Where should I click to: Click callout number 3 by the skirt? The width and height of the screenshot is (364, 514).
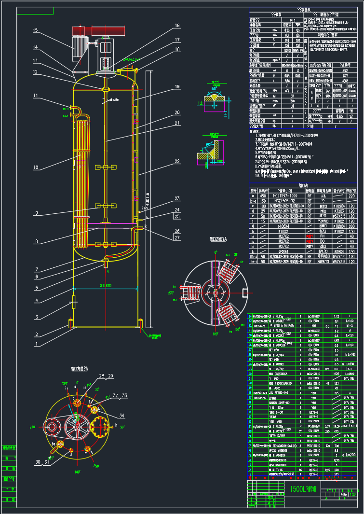click(37, 317)
